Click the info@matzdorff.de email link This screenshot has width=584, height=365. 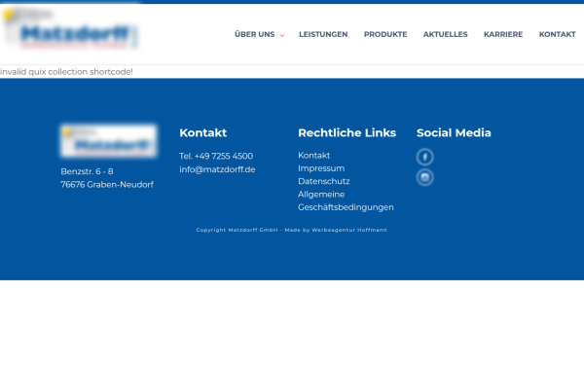pos(217,169)
